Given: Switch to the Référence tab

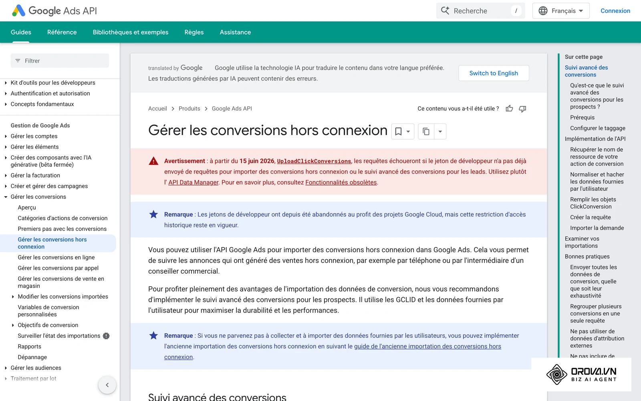Looking at the screenshot, I should [x=62, y=32].
